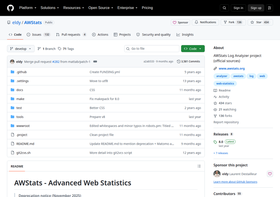Open the .github folder

(x=22, y=72)
